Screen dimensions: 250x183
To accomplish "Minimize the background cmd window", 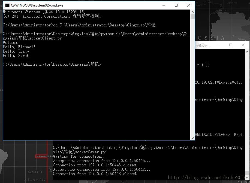I will pyautogui.click(x=218, y=45).
